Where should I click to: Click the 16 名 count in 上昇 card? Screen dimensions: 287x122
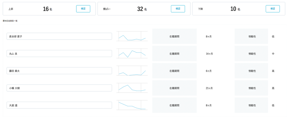47,9
